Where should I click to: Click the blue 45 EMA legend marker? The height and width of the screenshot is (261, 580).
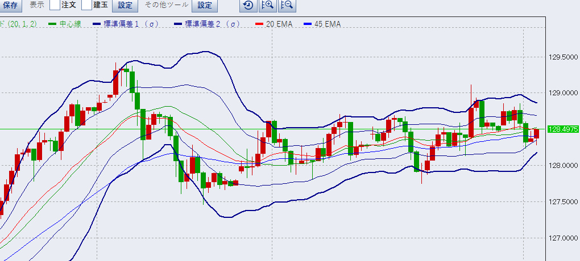click(308, 24)
